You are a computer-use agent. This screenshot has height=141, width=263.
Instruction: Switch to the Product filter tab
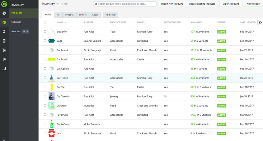click(69, 15)
